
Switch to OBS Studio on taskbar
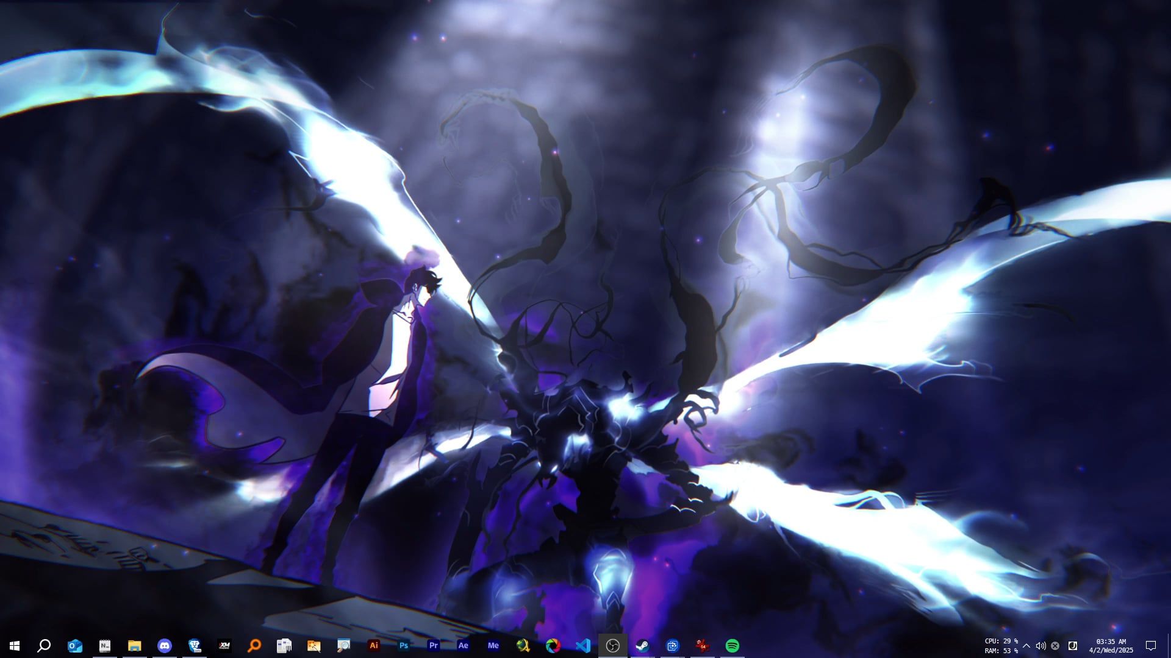coord(612,645)
